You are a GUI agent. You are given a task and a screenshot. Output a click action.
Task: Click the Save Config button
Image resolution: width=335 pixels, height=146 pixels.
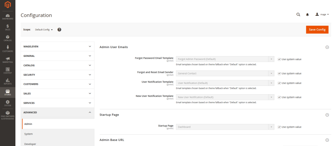pyautogui.click(x=317, y=29)
